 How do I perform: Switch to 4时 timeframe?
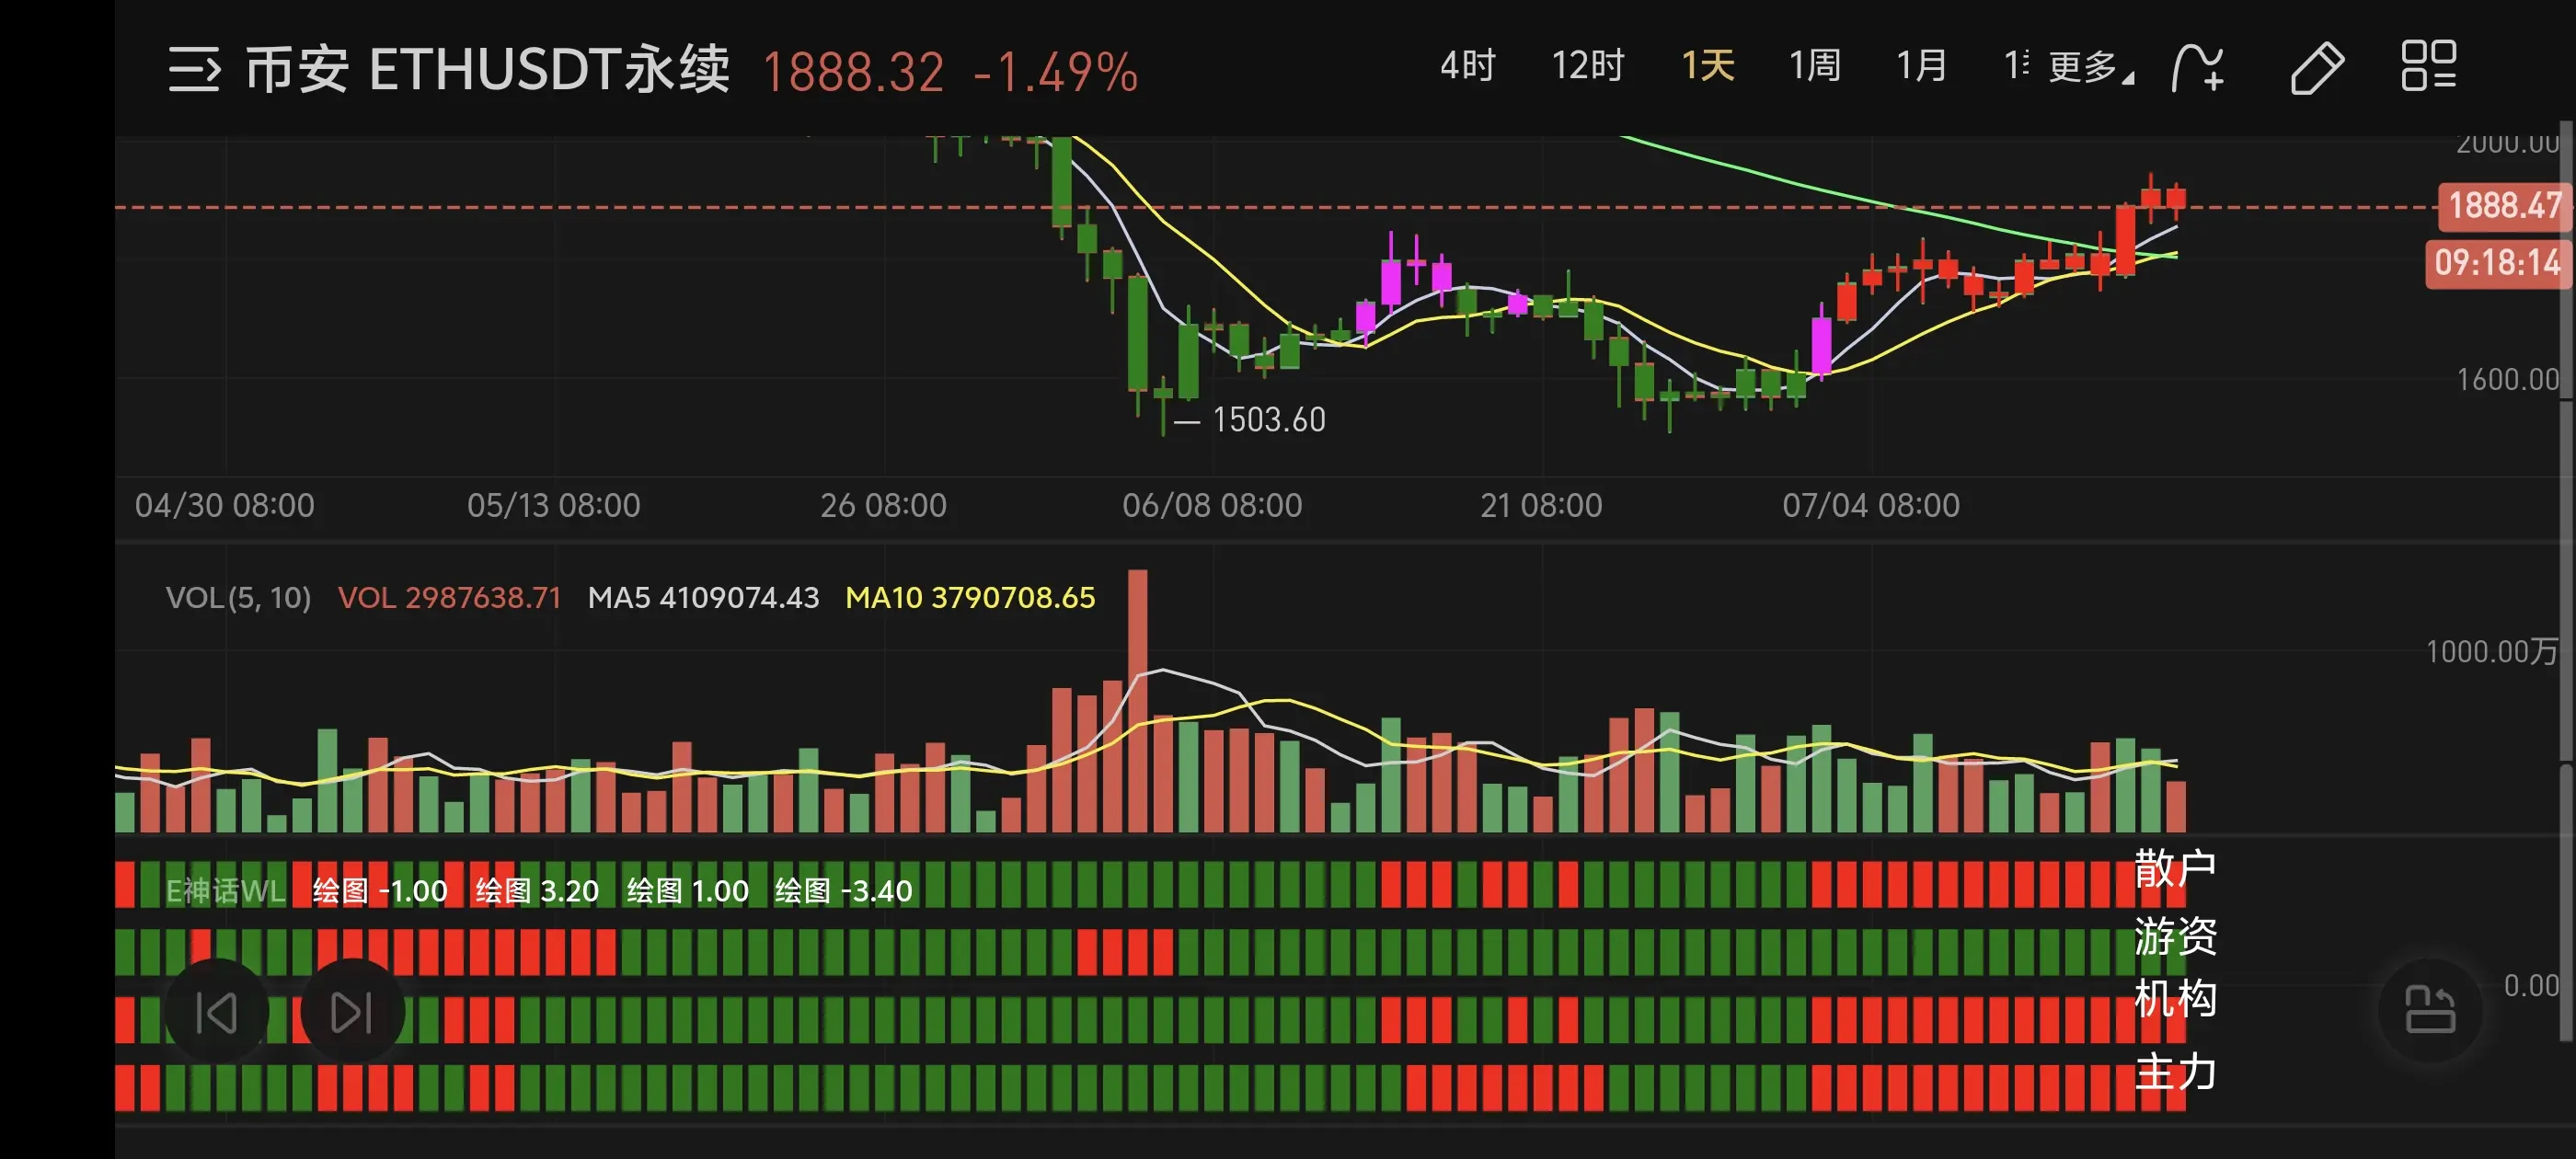click(x=1467, y=66)
